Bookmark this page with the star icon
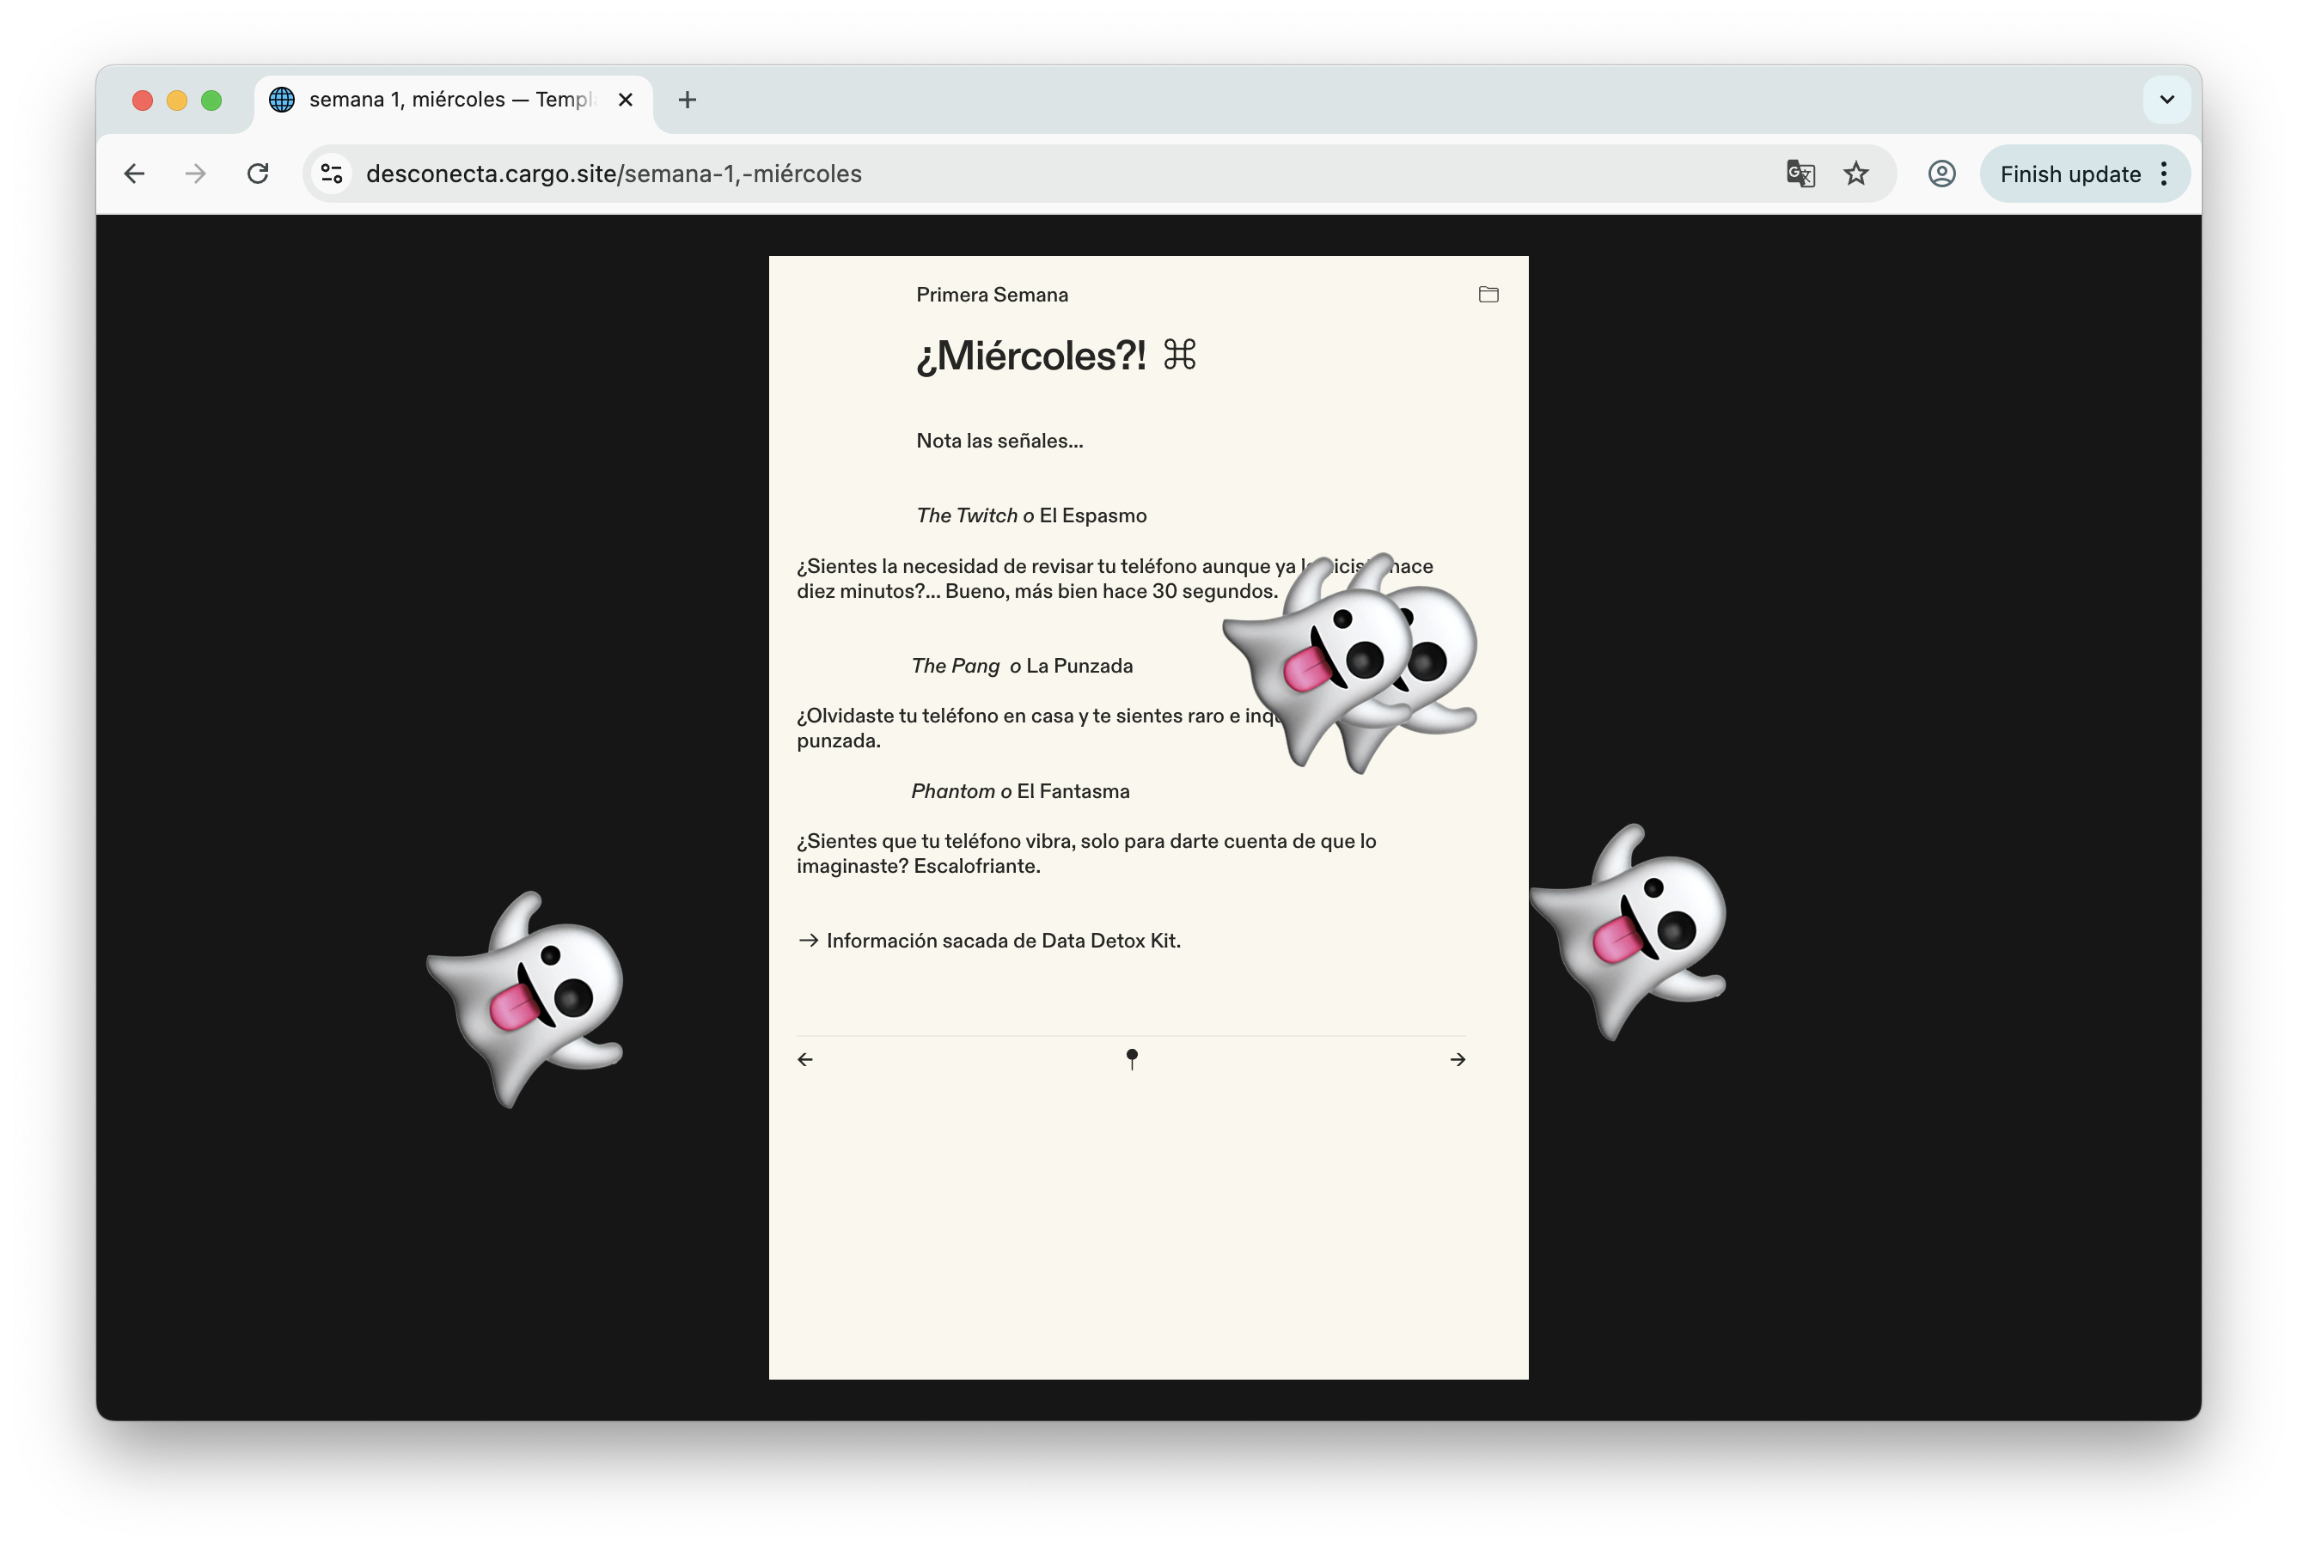The width and height of the screenshot is (2298, 1548). point(1855,174)
